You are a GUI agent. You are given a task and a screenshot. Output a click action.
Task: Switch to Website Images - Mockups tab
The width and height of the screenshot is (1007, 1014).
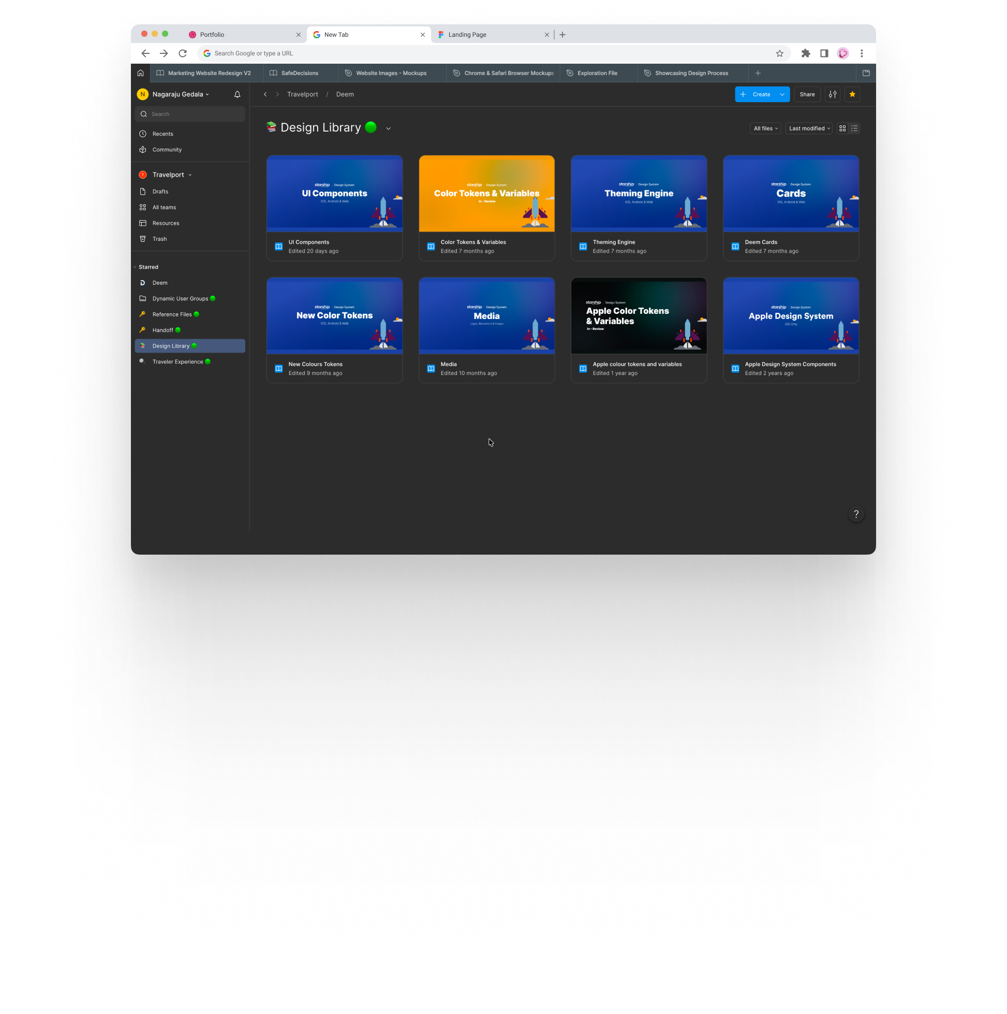[391, 73]
